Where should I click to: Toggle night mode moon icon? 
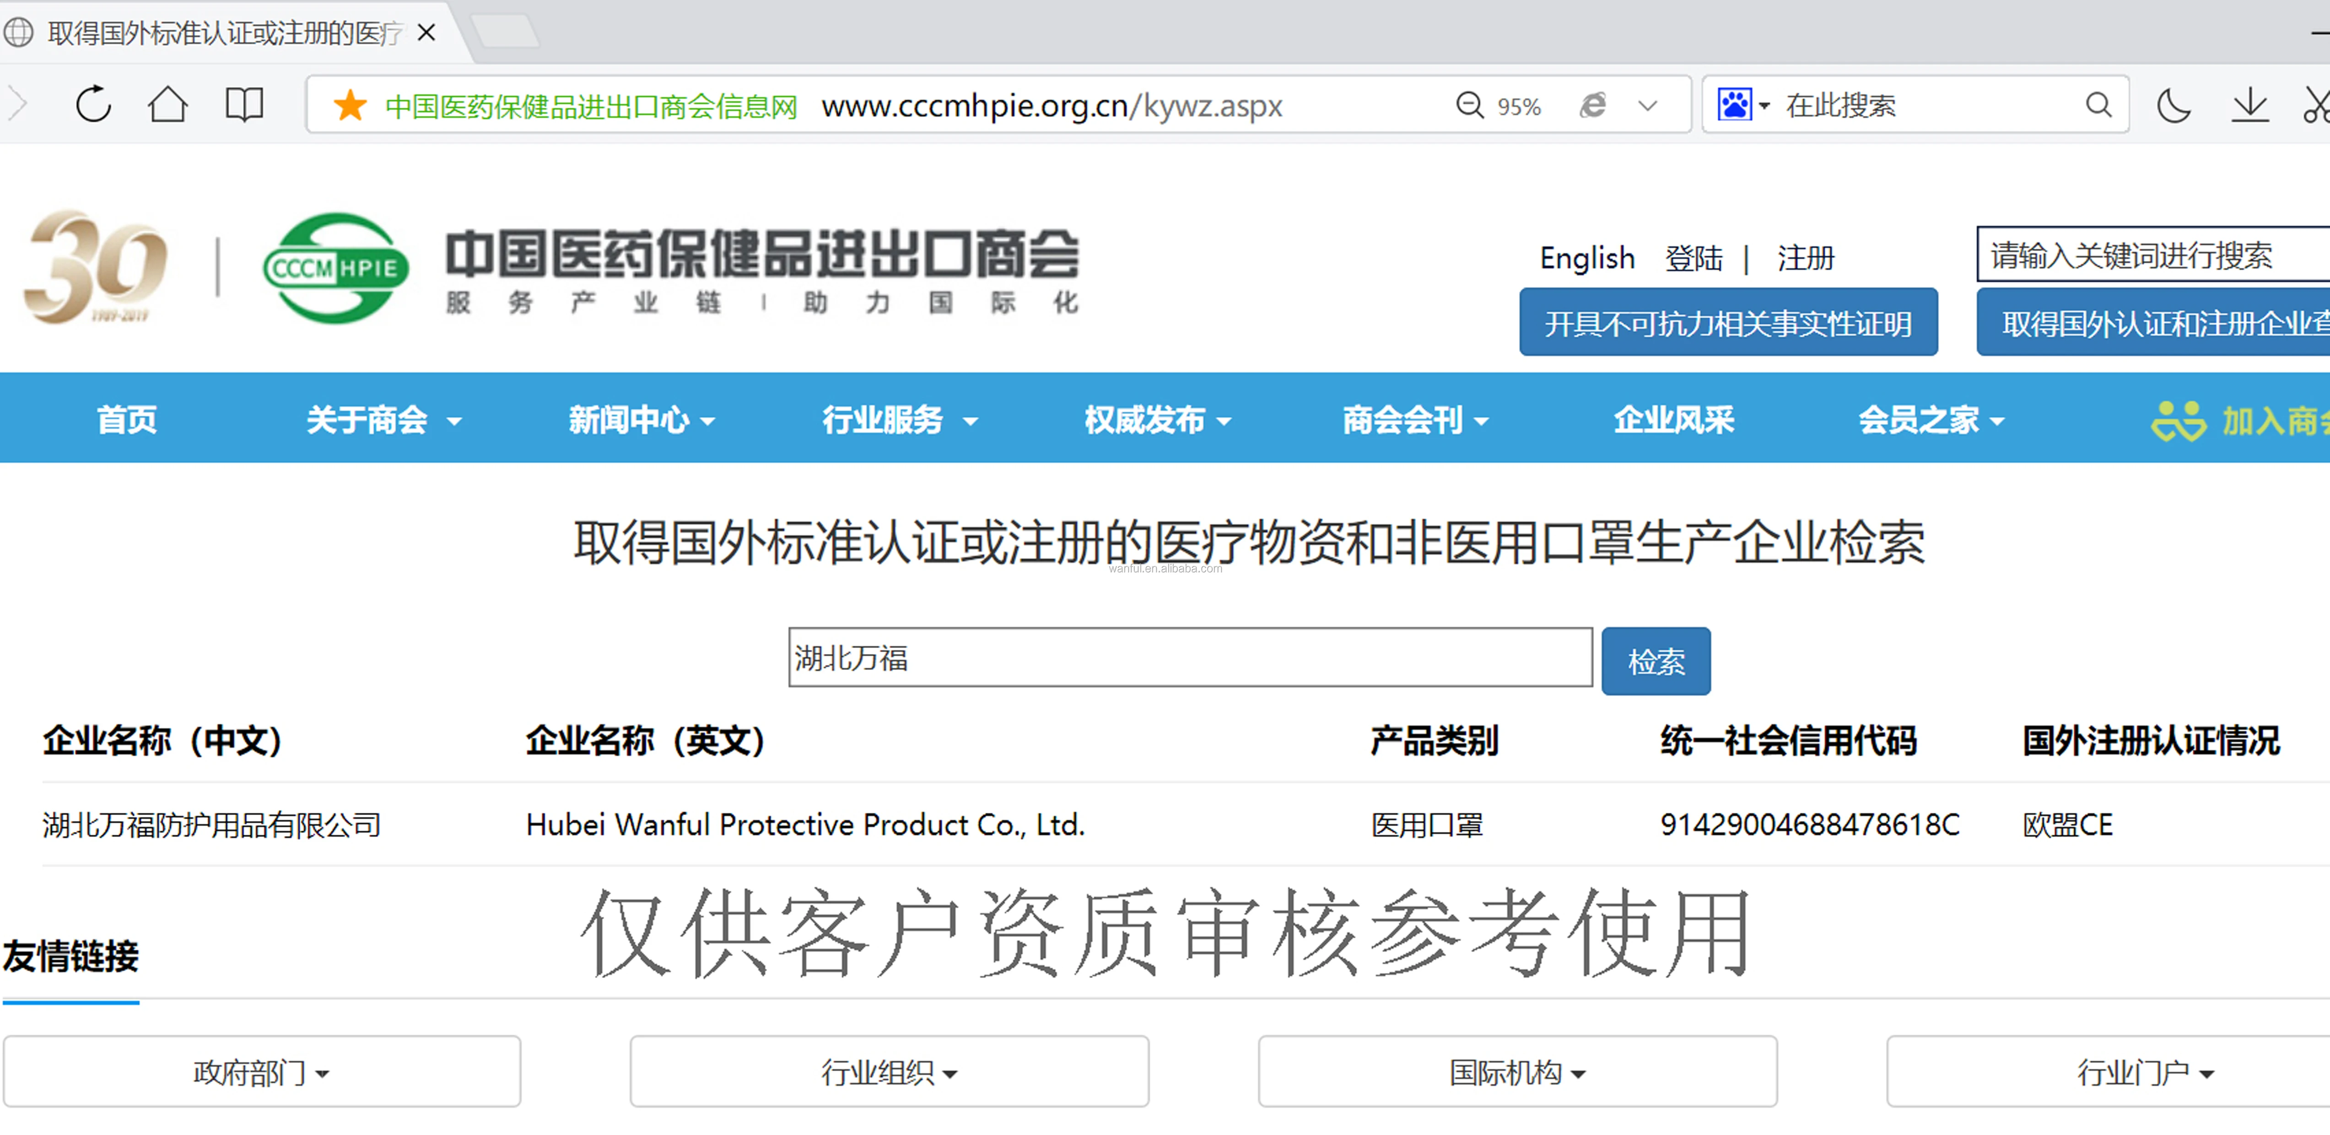2174,106
